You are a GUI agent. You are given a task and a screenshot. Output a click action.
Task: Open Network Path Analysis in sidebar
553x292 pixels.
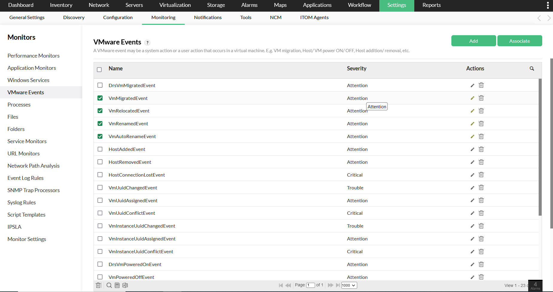point(33,166)
